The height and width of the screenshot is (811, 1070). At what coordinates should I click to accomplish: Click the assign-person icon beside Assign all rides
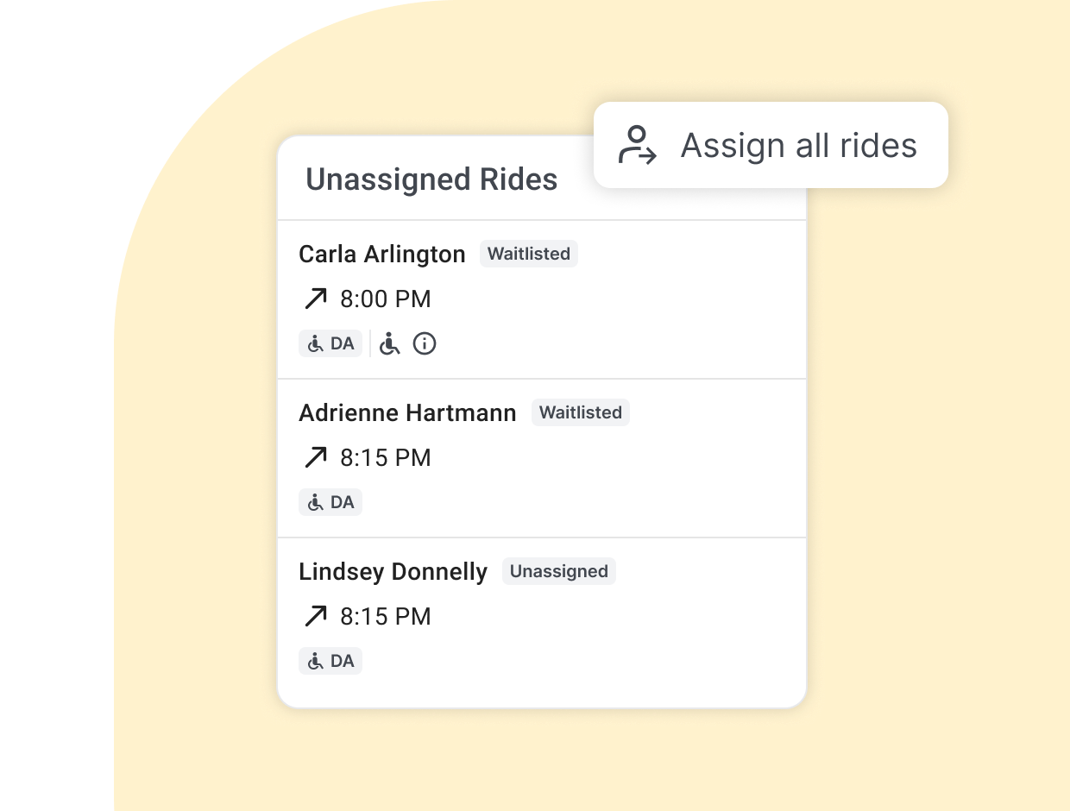point(638,145)
